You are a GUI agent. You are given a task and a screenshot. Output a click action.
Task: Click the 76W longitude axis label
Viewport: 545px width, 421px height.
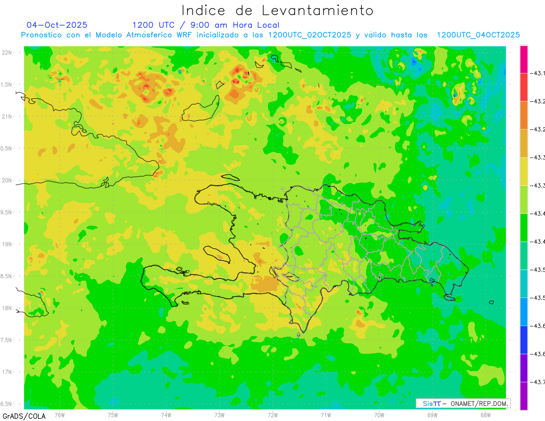pos(59,415)
